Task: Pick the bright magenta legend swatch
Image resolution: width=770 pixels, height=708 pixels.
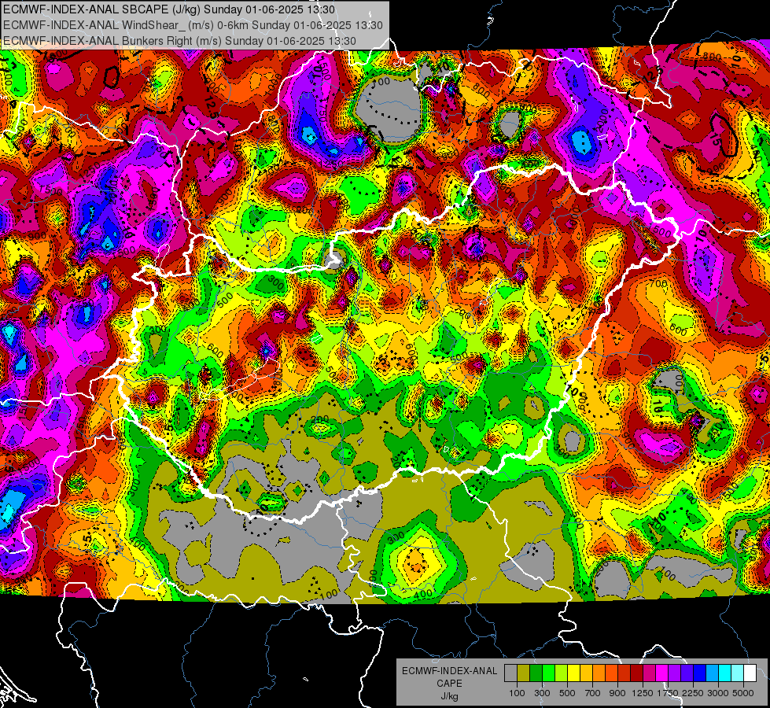Action: 662,673
